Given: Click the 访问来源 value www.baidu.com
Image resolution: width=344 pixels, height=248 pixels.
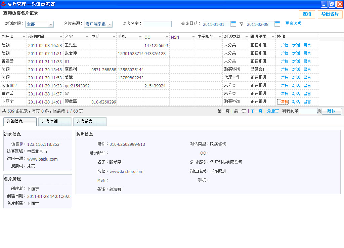Looking at the screenshot, I should tap(42, 159).
